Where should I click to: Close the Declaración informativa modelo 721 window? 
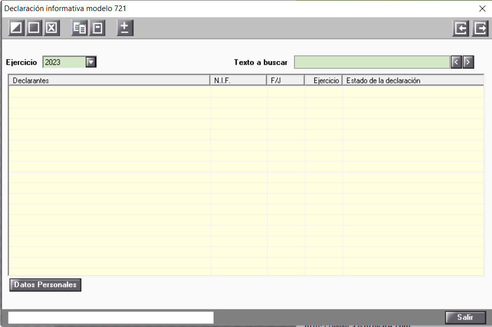[482, 9]
